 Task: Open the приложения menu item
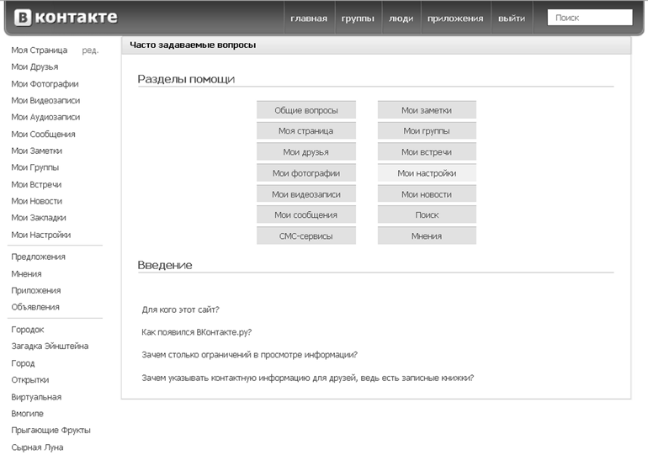[x=455, y=19]
